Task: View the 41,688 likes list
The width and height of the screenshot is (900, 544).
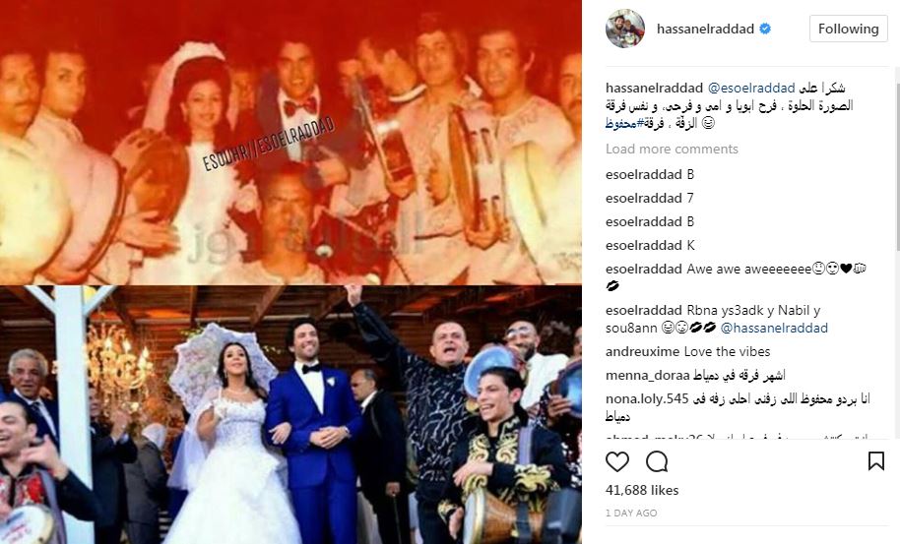Action: [642, 490]
